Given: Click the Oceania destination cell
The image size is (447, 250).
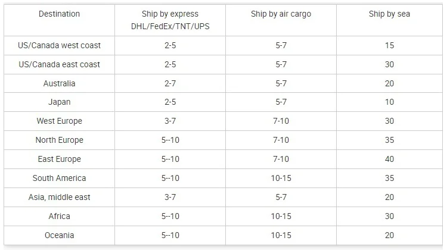Looking at the screenshot, I should (60, 235).
